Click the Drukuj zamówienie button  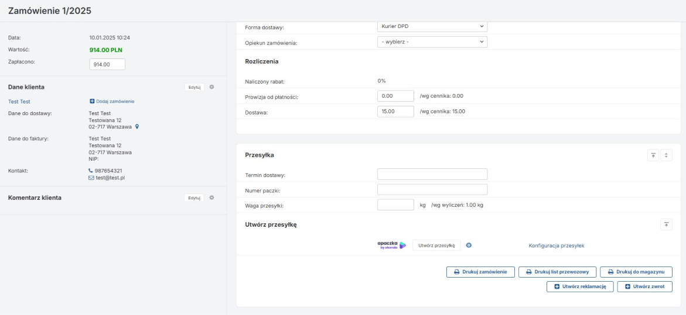coord(481,272)
